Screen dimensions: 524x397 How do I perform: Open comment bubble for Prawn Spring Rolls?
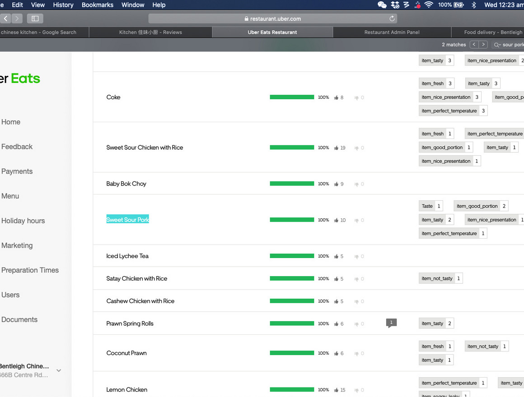[391, 323]
